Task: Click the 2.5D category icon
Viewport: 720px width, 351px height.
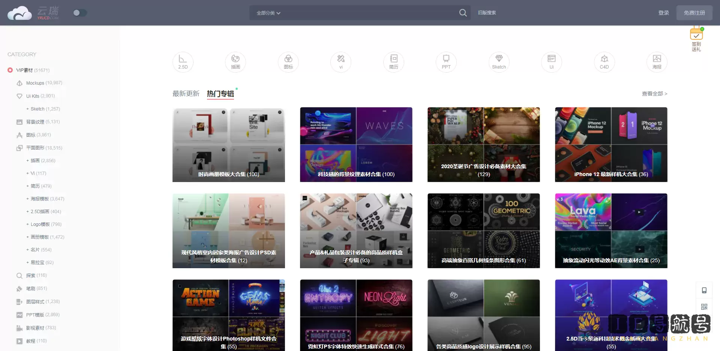Action: pos(183,61)
